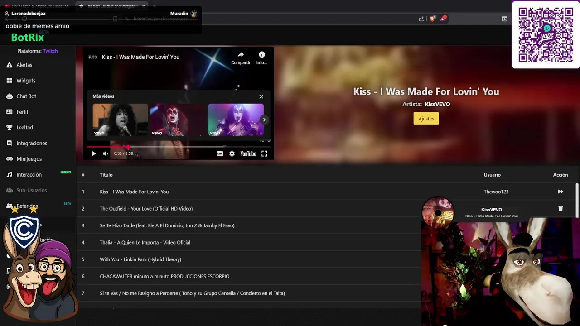Select first suggested video thumbnail
The image size is (580, 326).
120,120
